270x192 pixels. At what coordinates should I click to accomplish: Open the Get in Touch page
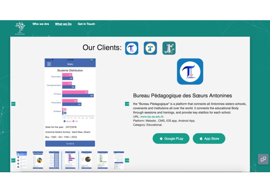[x=86, y=24]
